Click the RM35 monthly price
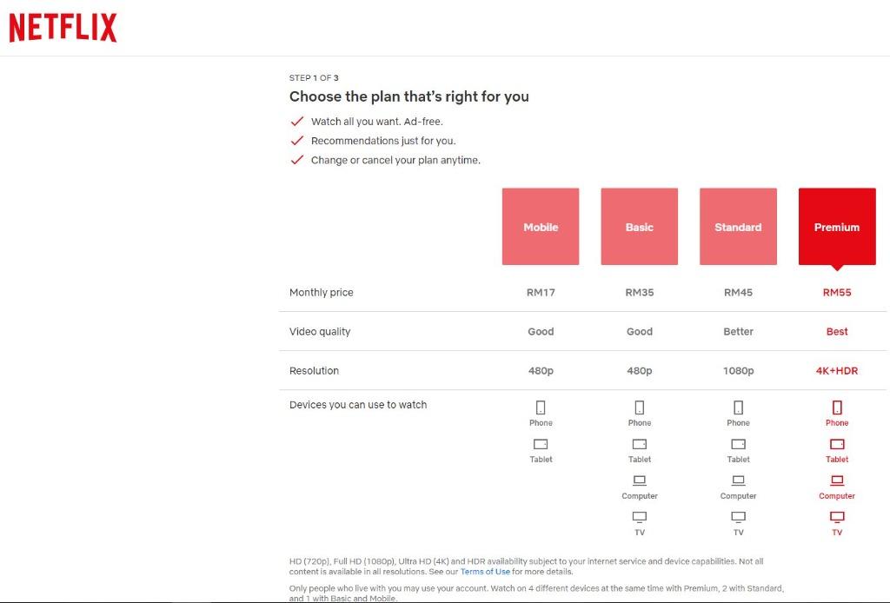The image size is (890, 603). [639, 292]
